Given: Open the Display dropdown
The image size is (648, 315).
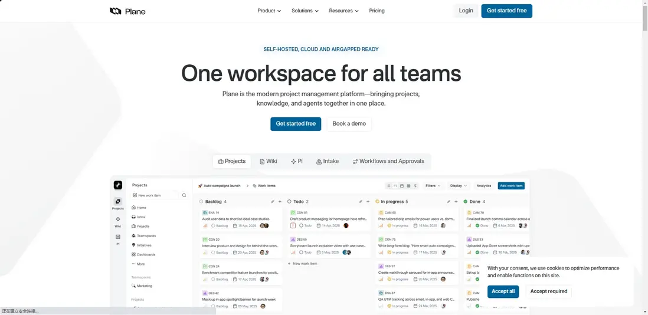Looking at the screenshot, I should [459, 186].
